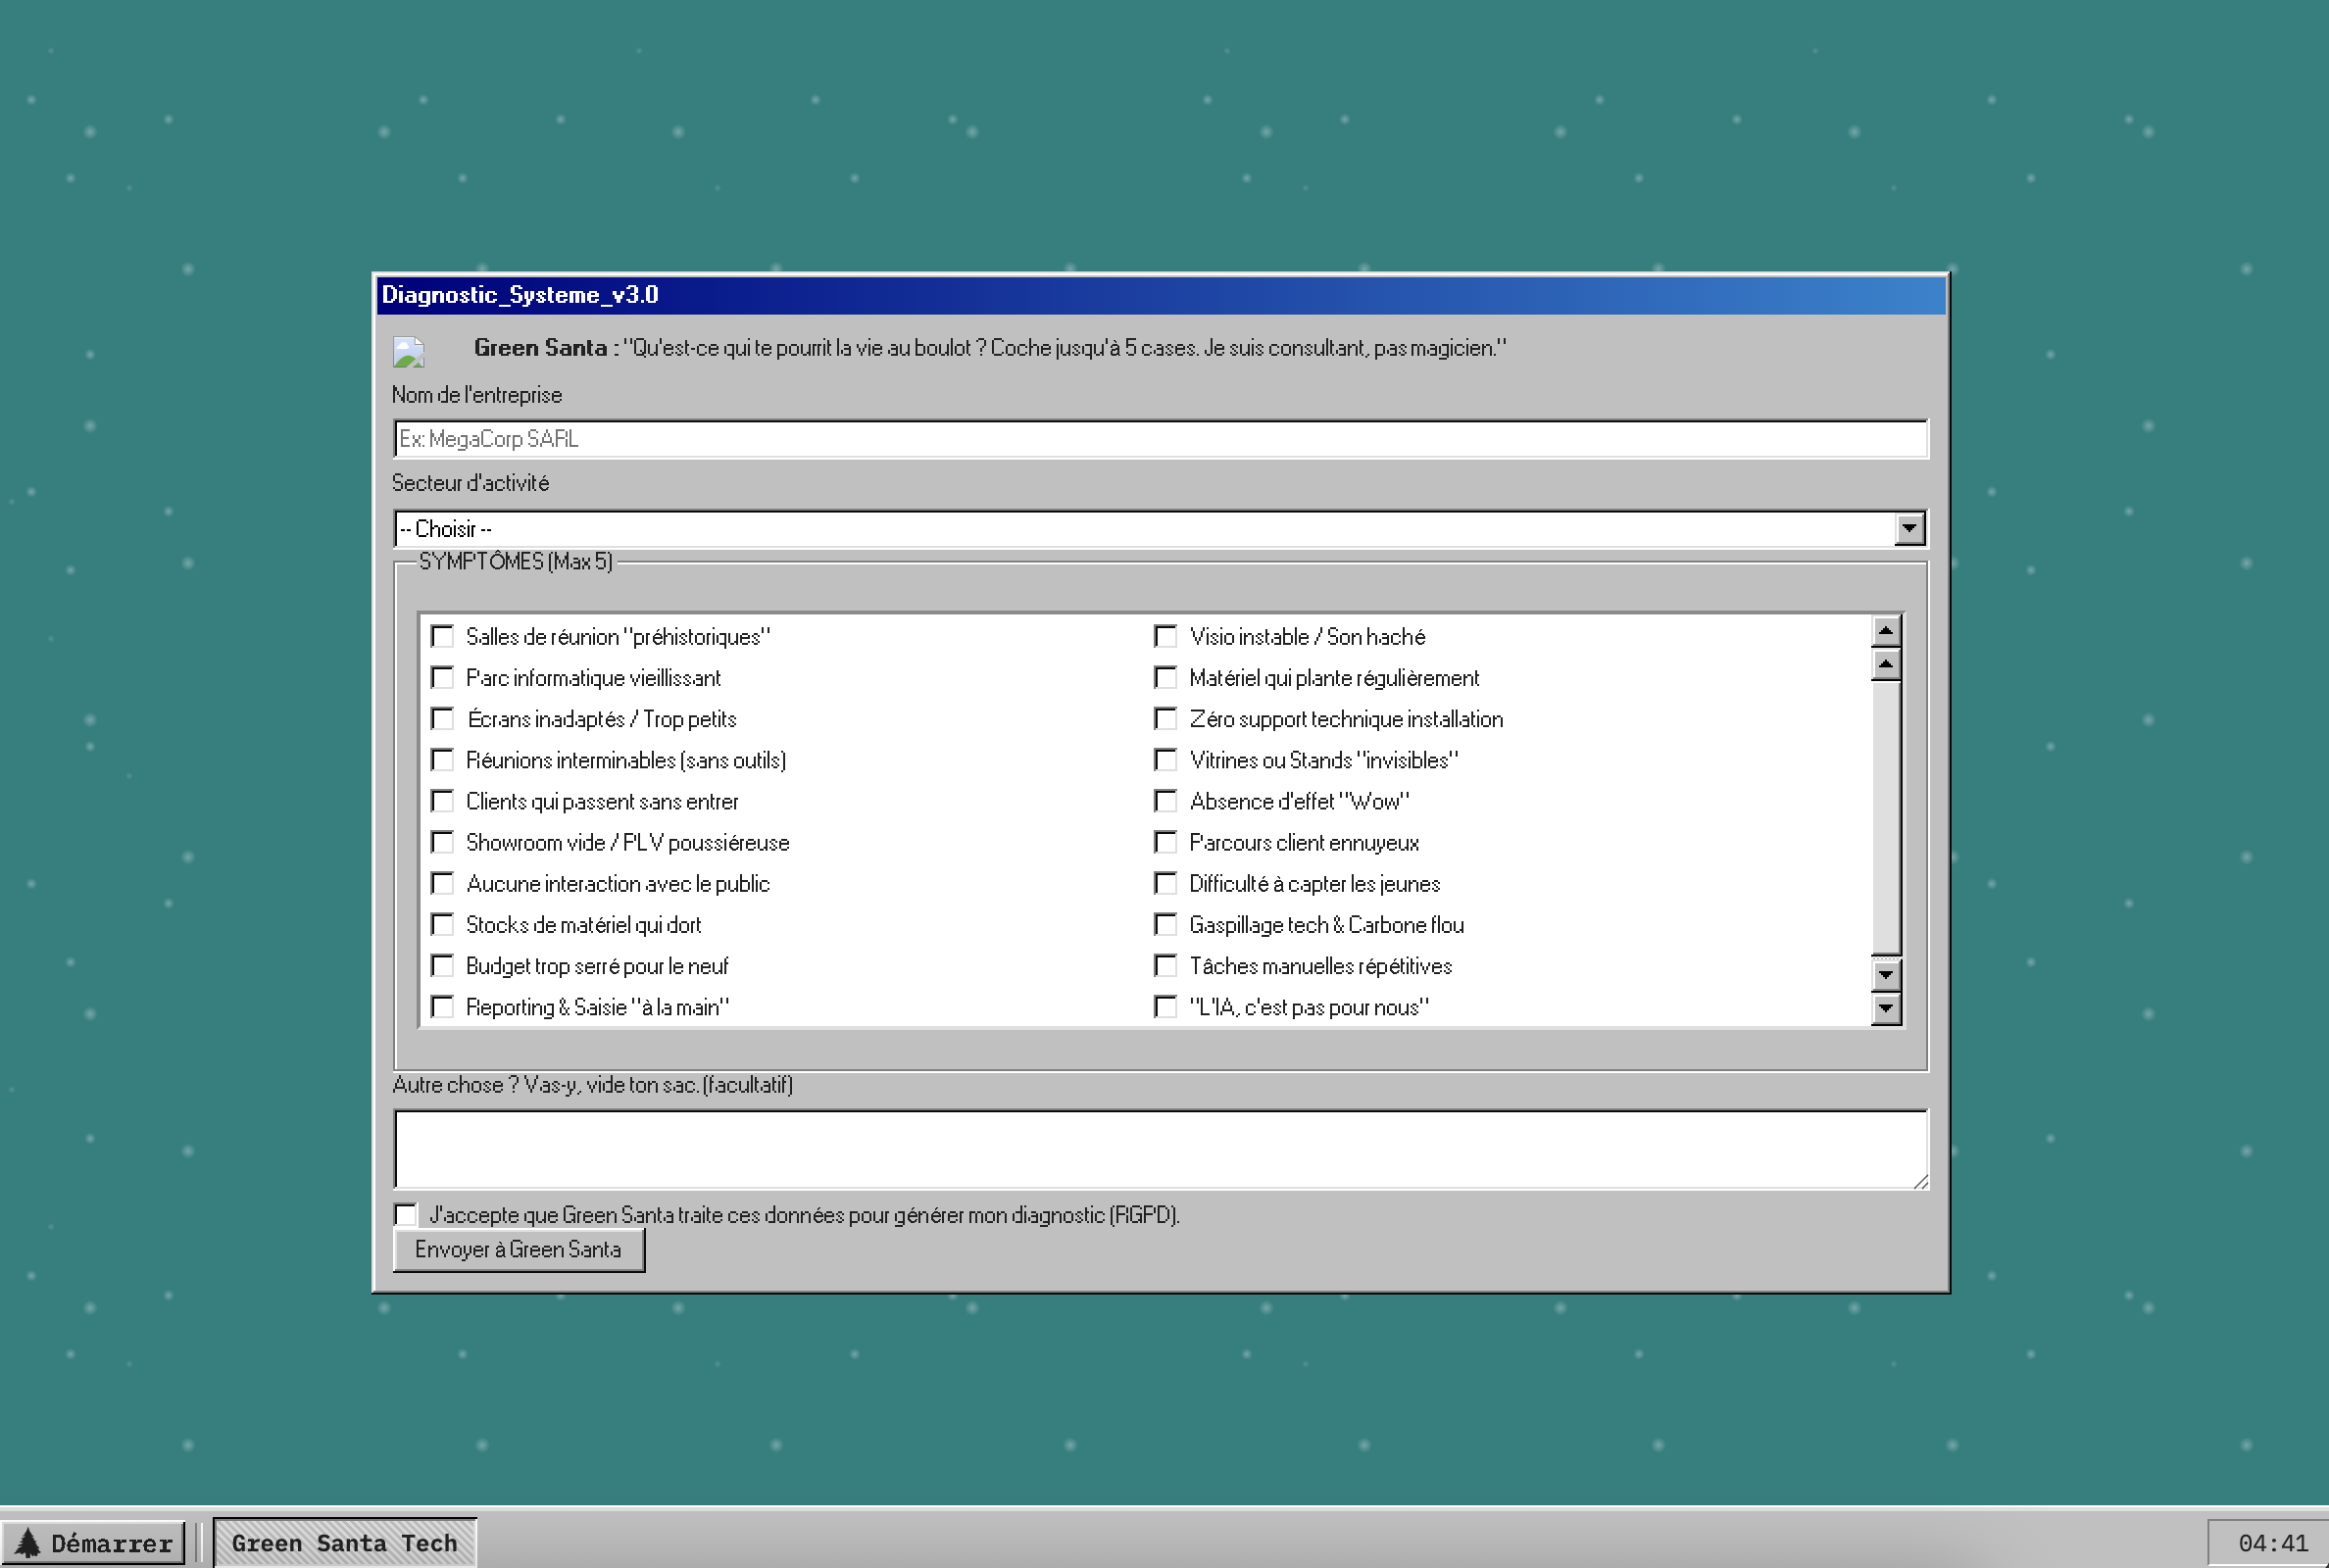Click the scrollbar top up arrow

coord(1885,630)
